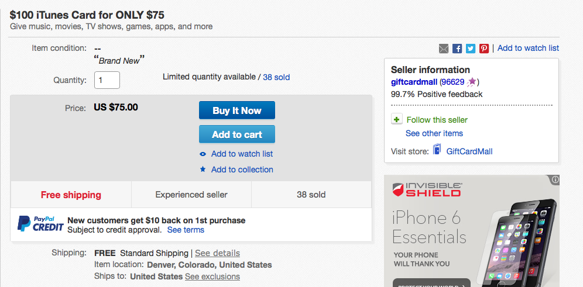Share listing via Twitter icon

tap(471, 49)
